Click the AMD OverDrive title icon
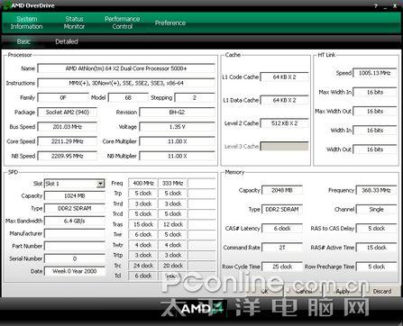Image resolution: width=403 pixels, height=326 pixels. coord(7,5)
